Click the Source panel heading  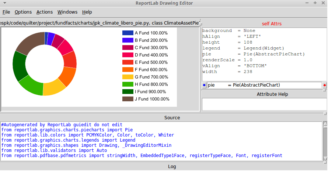click(x=172, y=118)
